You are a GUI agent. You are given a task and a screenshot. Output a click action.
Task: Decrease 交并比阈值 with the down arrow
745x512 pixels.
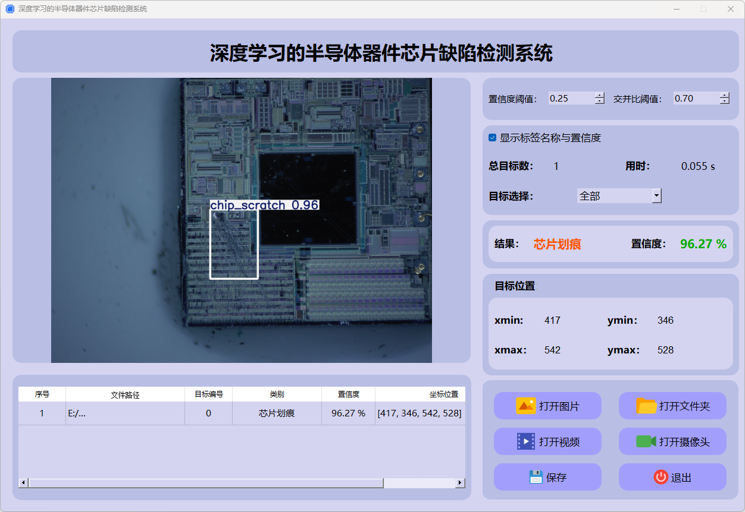click(724, 102)
